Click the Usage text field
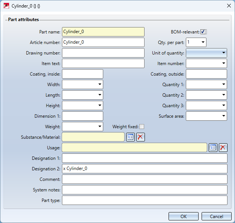Screen dimensions: 235x223 134,147
